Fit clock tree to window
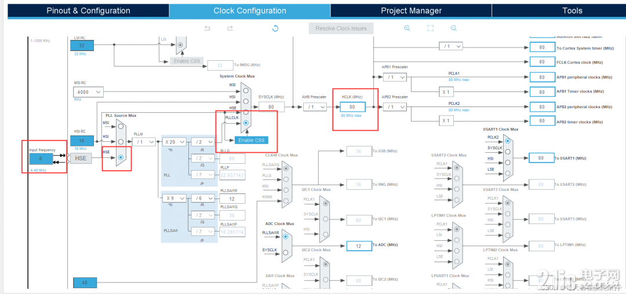This screenshot has height=294, width=626. tap(430, 28)
